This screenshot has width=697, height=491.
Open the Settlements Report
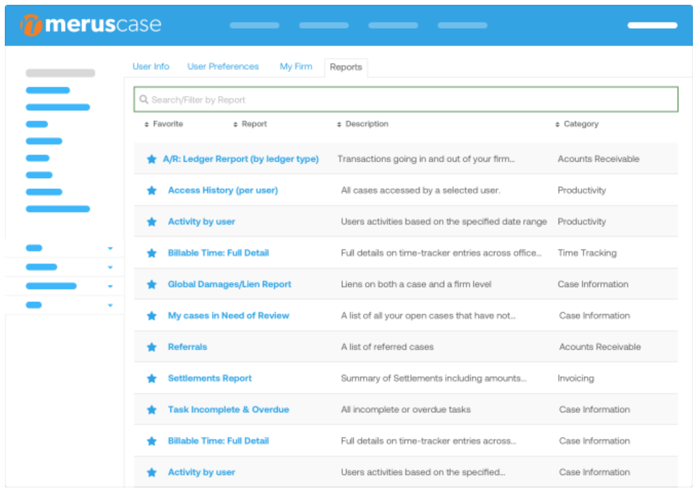pyautogui.click(x=210, y=378)
